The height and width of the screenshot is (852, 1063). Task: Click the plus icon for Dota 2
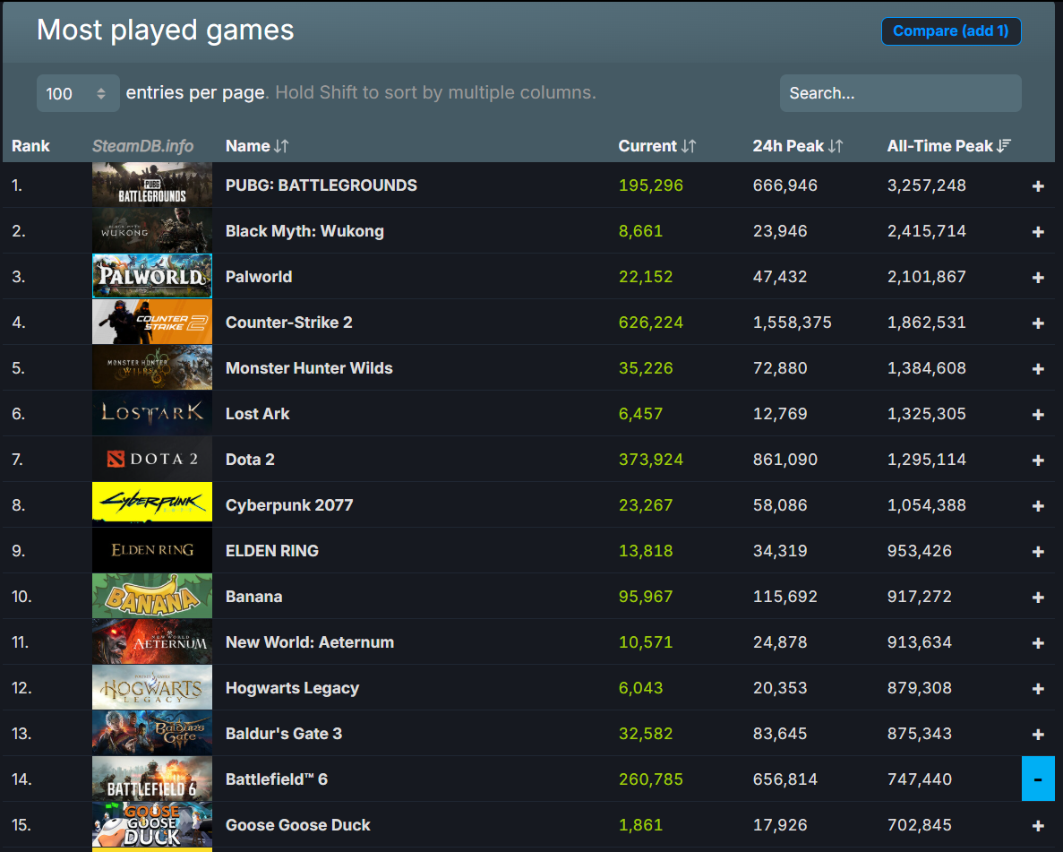pyautogui.click(x=1038, y=460)
